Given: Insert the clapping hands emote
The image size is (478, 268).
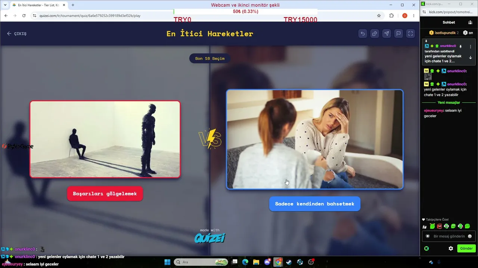Looking at the screenshot, I should click(x=425, y=227).
